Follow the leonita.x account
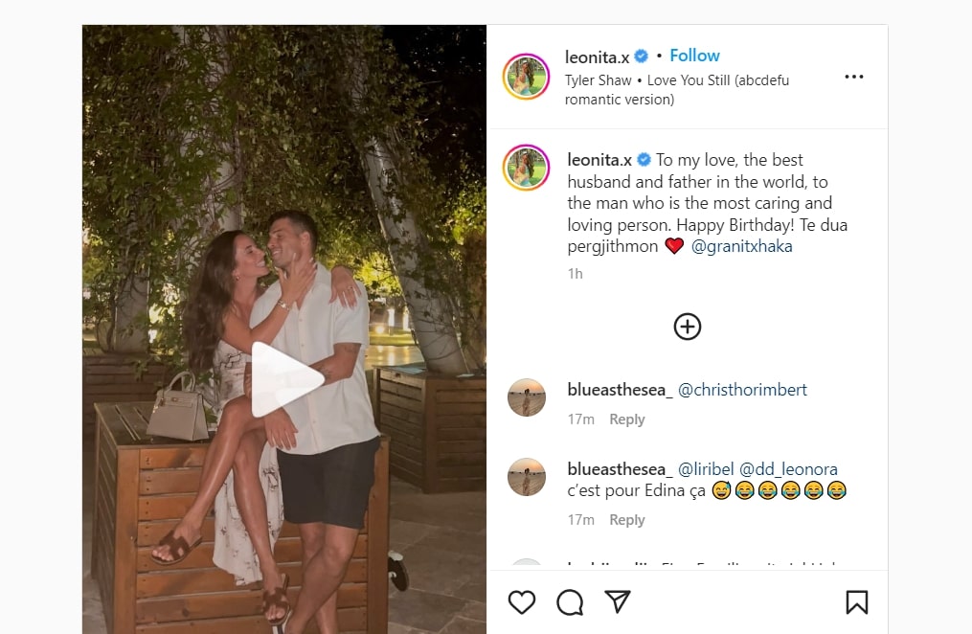Viewport: 972px width, 634px height. tap(694, 56)
